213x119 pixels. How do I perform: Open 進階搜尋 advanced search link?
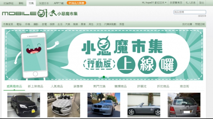(x=202, y=16)
